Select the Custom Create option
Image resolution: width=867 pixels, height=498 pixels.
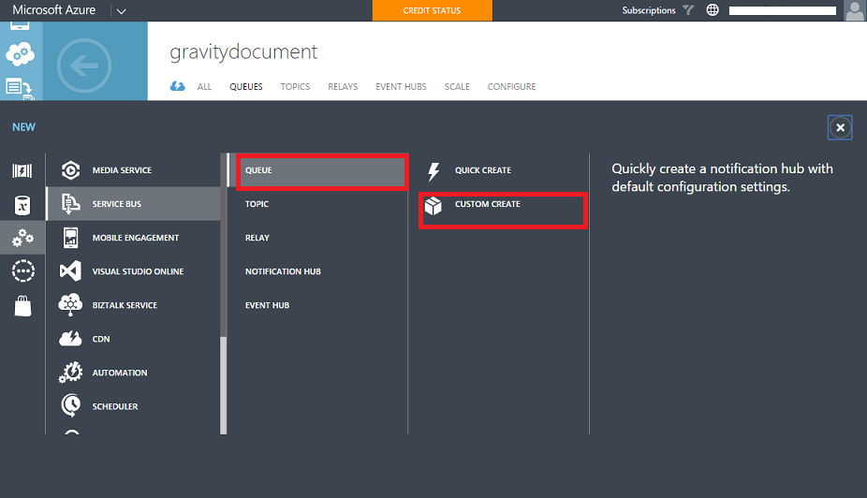[x=488, y=204]
